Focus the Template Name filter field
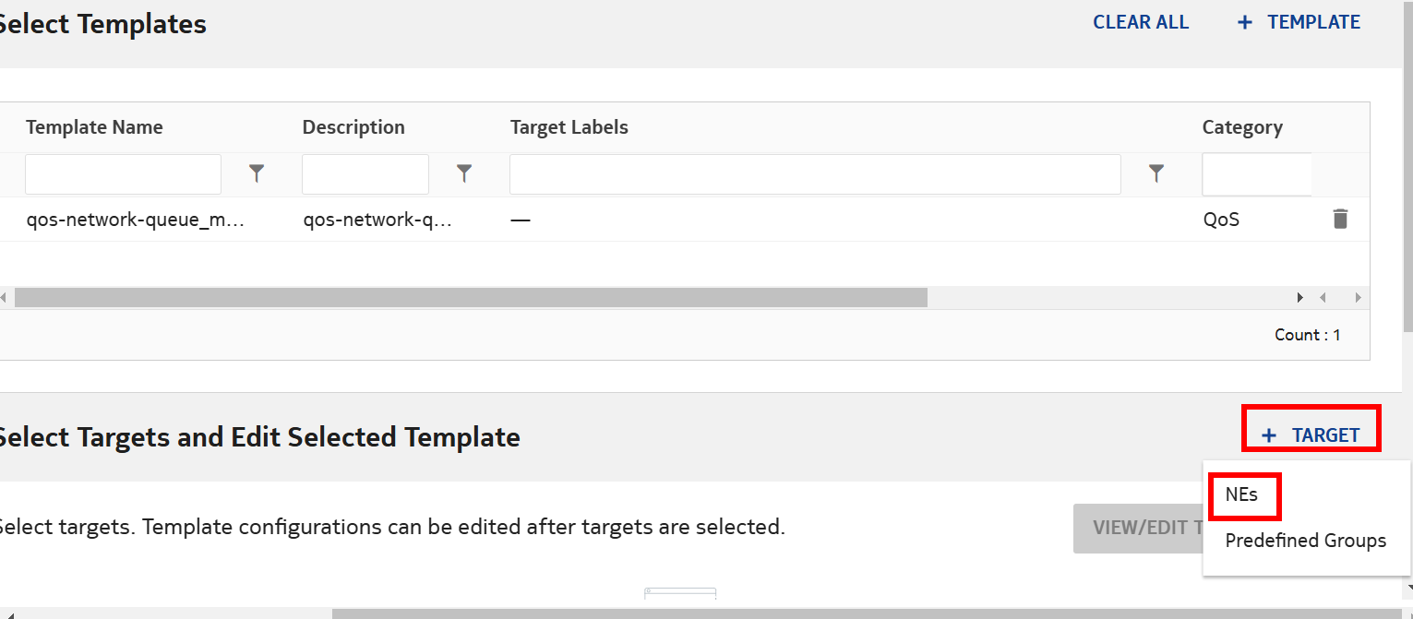 (x=123, y=173)
